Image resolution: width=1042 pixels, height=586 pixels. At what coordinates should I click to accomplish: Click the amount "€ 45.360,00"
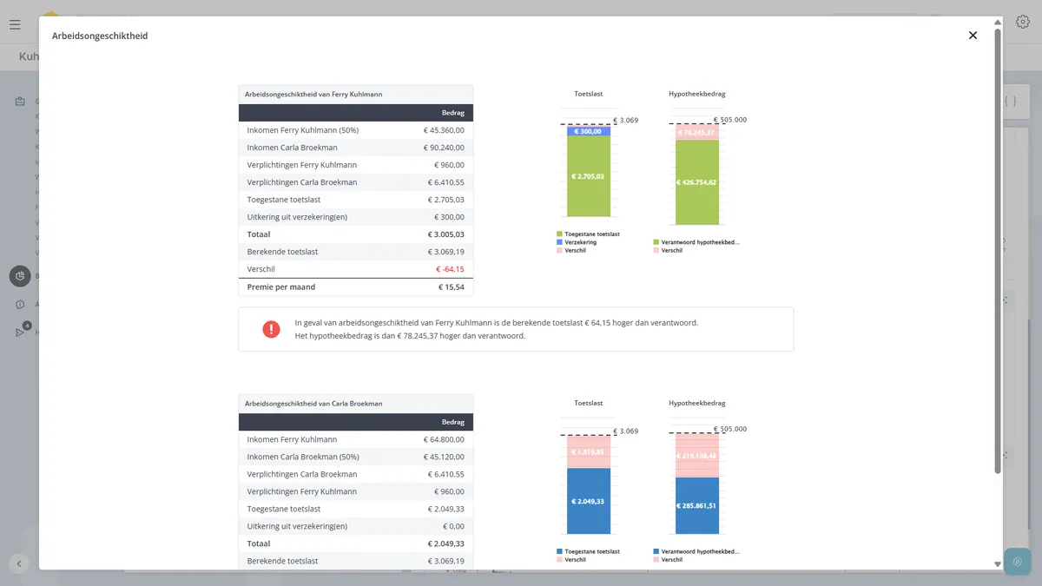pos(444,130)
